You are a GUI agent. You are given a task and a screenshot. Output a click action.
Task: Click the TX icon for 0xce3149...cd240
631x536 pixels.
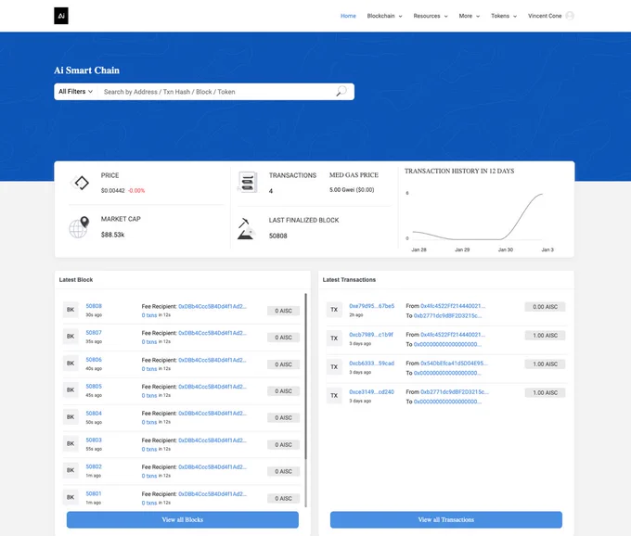[x=334, y=396]
